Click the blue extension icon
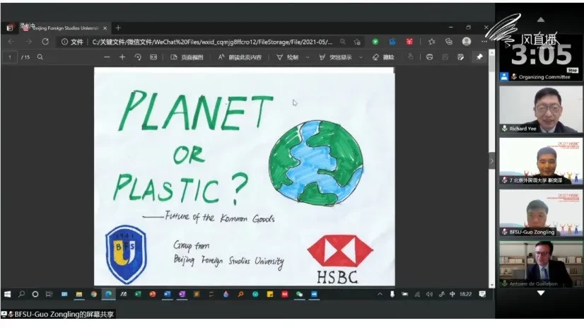The height and width of the screenshot is (328, 584). click(x=392, y=42)
